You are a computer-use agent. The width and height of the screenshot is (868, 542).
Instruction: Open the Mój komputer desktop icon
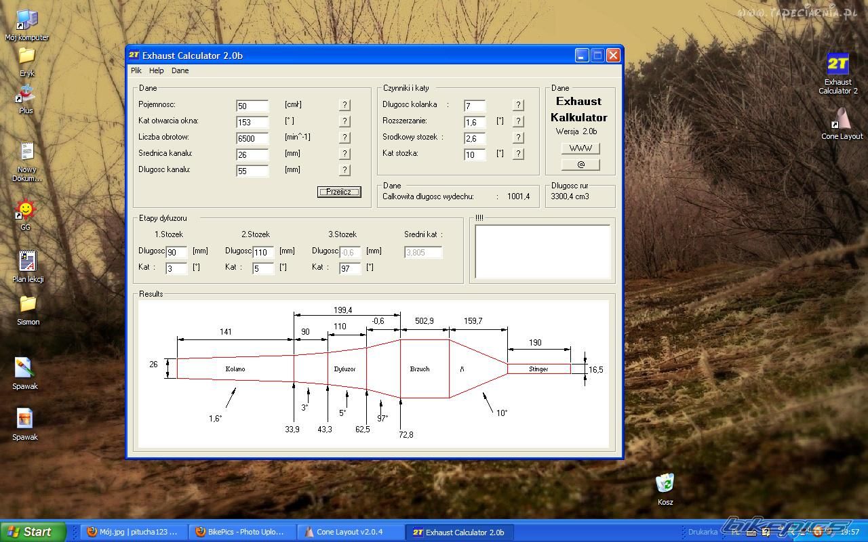[26, 22]
